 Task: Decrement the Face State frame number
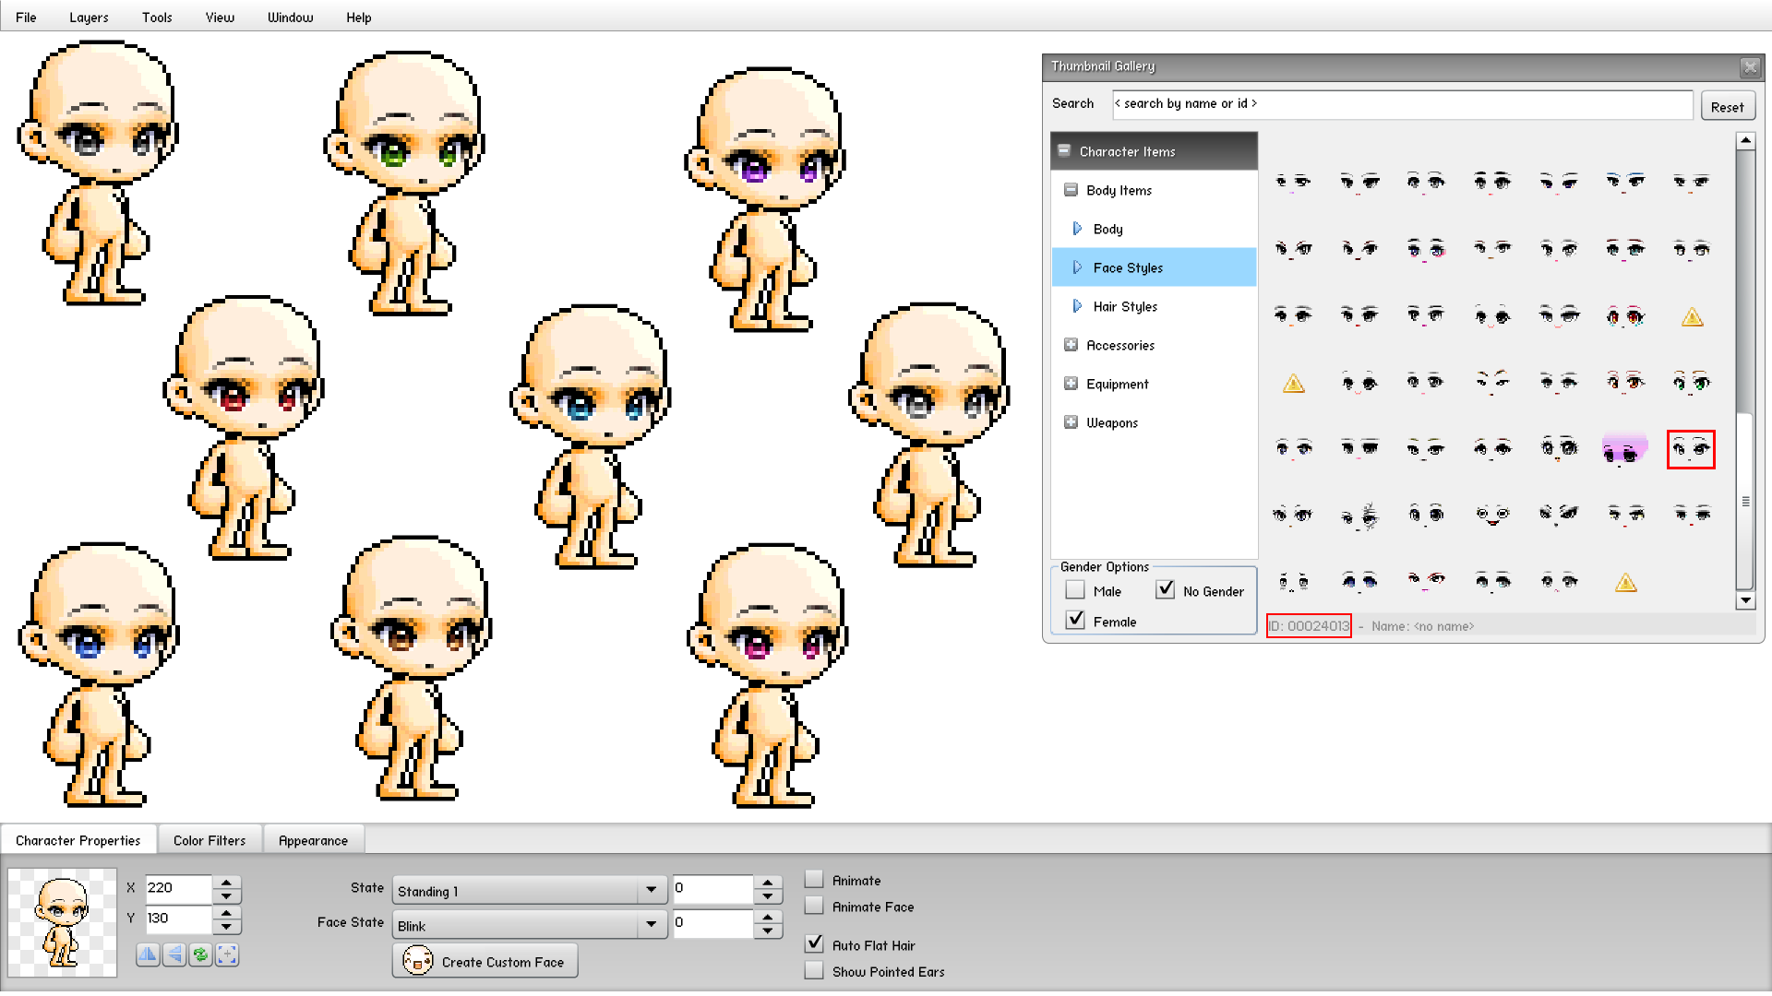point(768,931)
